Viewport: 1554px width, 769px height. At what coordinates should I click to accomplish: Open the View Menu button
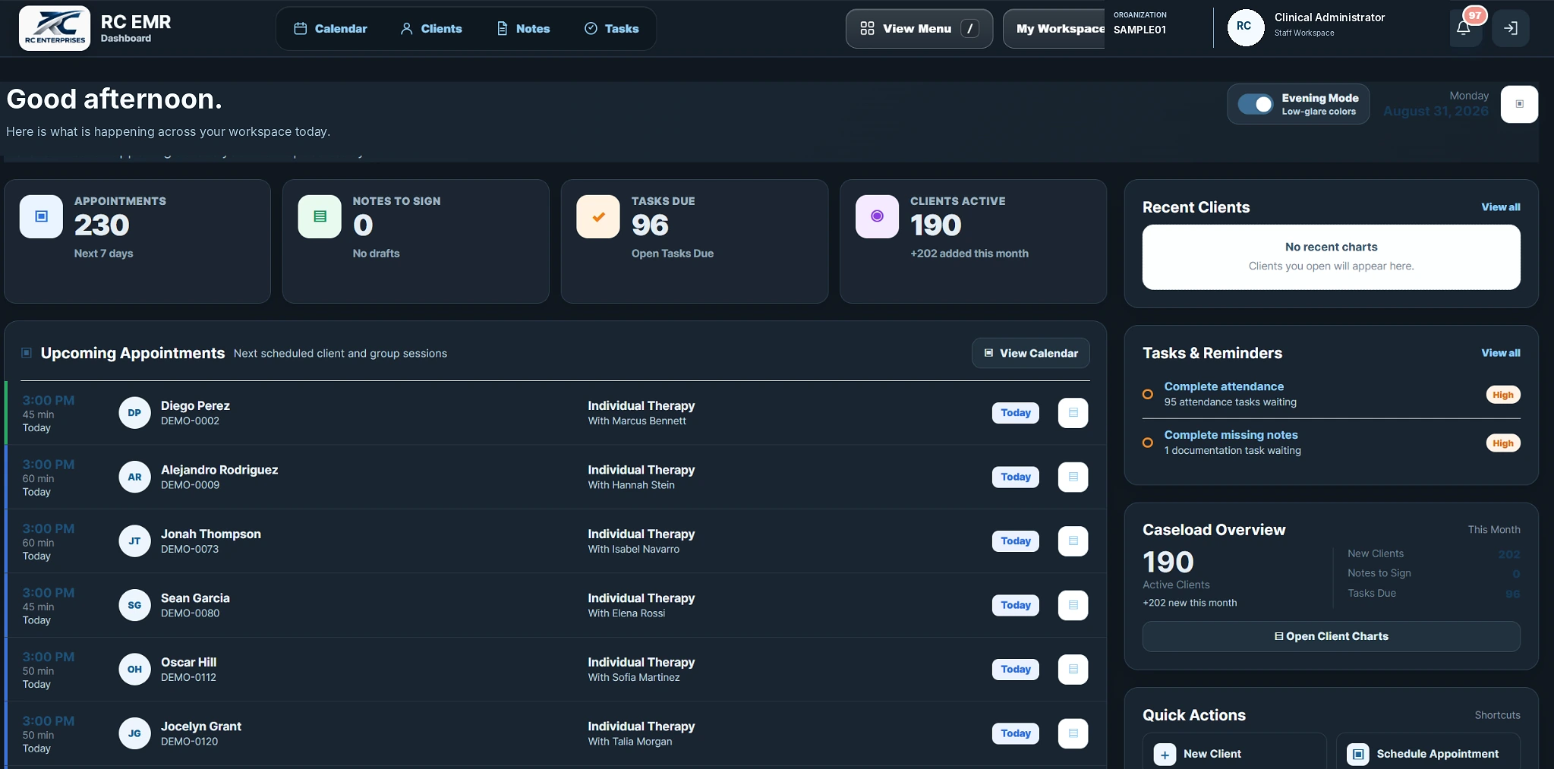(x=919, y=29)
